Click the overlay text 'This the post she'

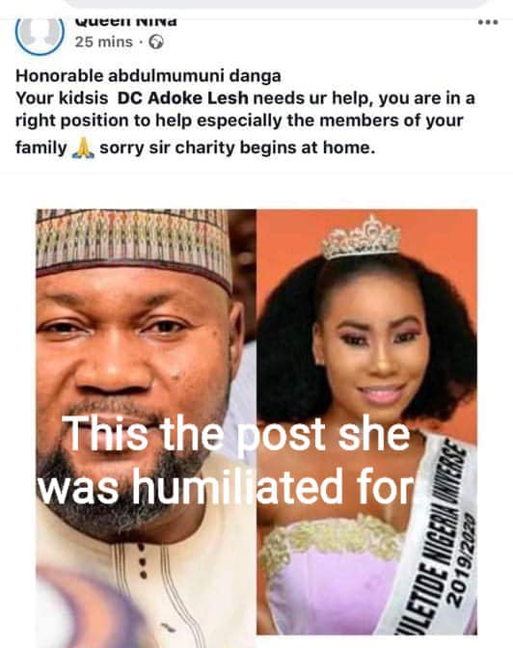pyautogui.click(x=235, y=434)
